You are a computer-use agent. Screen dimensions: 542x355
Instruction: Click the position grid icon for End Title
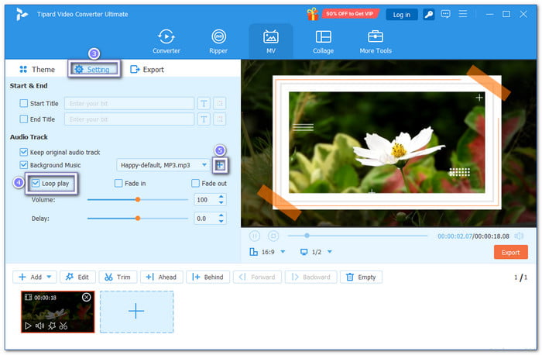(220, 119)
